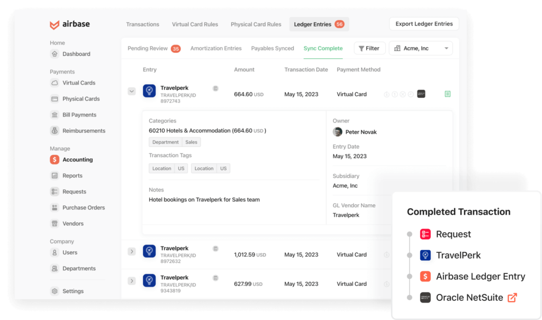The height and width of the screenshot is (320, 542).
Task: Open the Filter button
Action: pyautogui.click(x=369, y=48)
